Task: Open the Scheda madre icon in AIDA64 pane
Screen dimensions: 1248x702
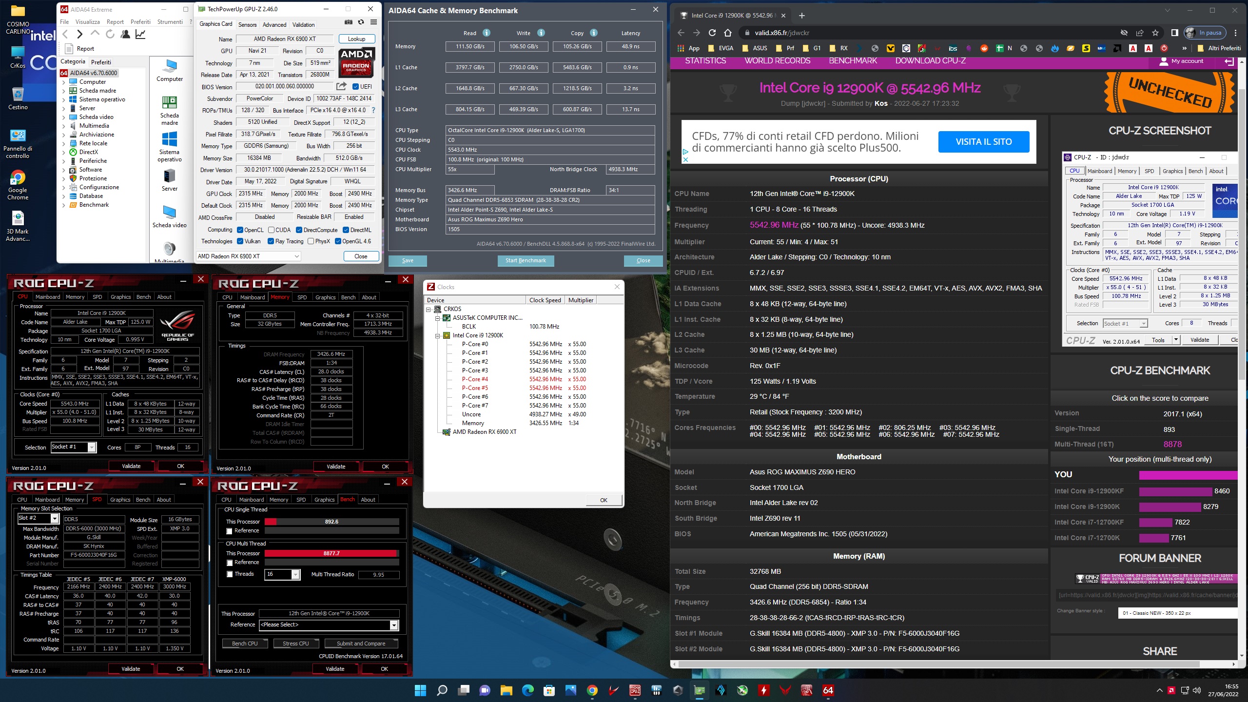Action: pyautogui.click(x=170, y=111)
